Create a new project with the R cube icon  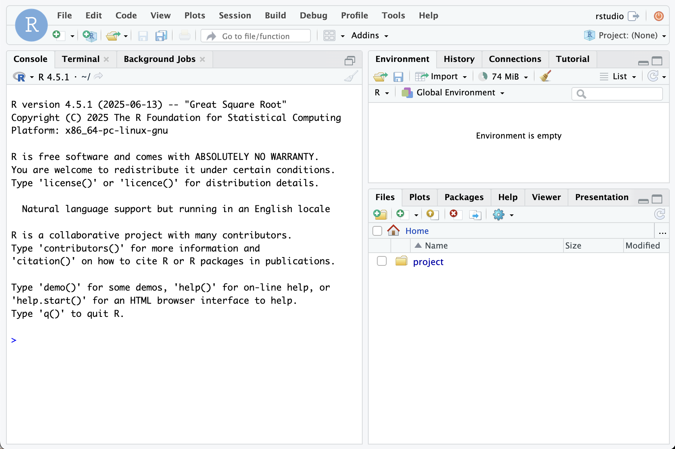tap(90, 36)
